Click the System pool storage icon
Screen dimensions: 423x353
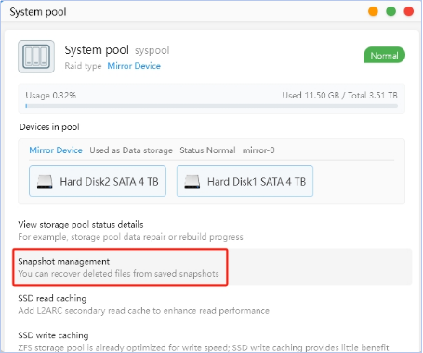[x=36, y=57]
